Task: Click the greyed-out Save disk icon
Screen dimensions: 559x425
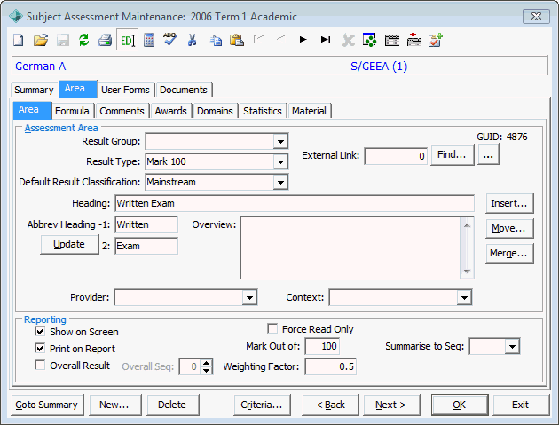Action: click(x=63, y=40)
